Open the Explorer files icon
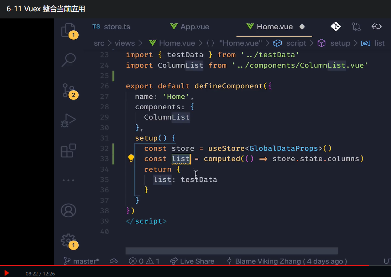Image resolution: width=391 pixels, height=277 pixels. (68, 30)
